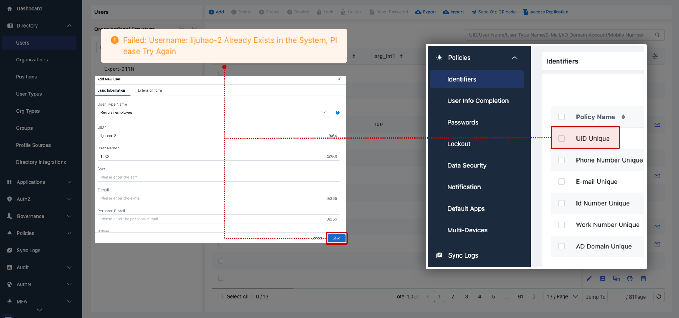
Task: Click the pencil edit icon in last row
Action: [589, 278]
